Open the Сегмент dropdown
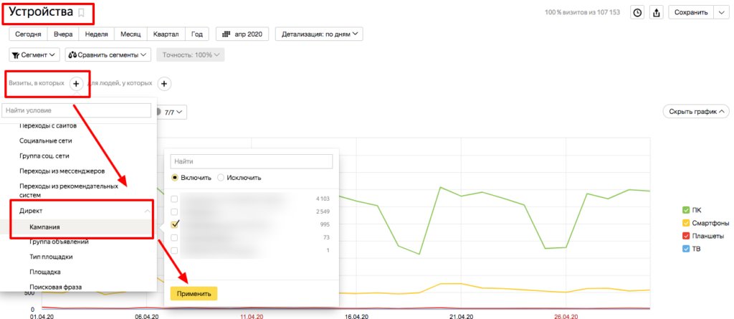 coord(34,54)
